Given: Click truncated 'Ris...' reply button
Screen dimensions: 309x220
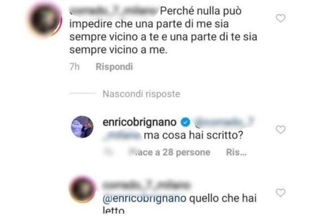Looking at the screenshot, I should point(236,152).
